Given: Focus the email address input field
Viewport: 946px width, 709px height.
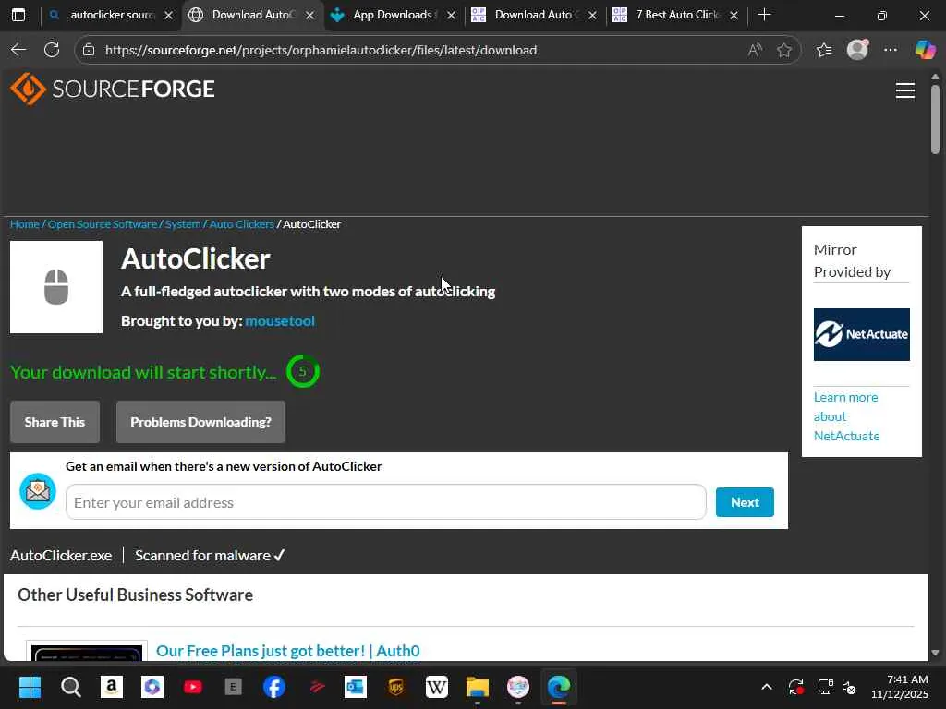Looking at the screenshot, I should (x=386, y=502).
